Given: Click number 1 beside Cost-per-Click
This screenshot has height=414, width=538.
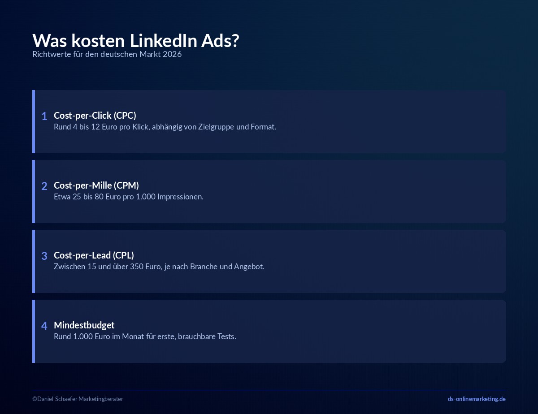Looking at the screenshot, I should pos(44,116).
